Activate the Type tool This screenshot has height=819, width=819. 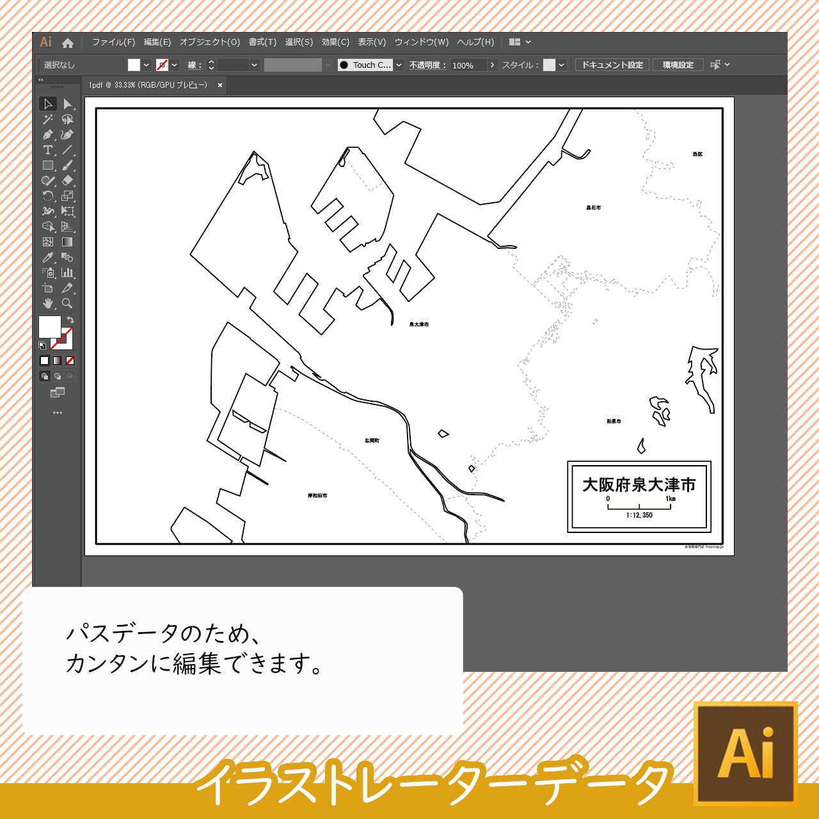48,150
